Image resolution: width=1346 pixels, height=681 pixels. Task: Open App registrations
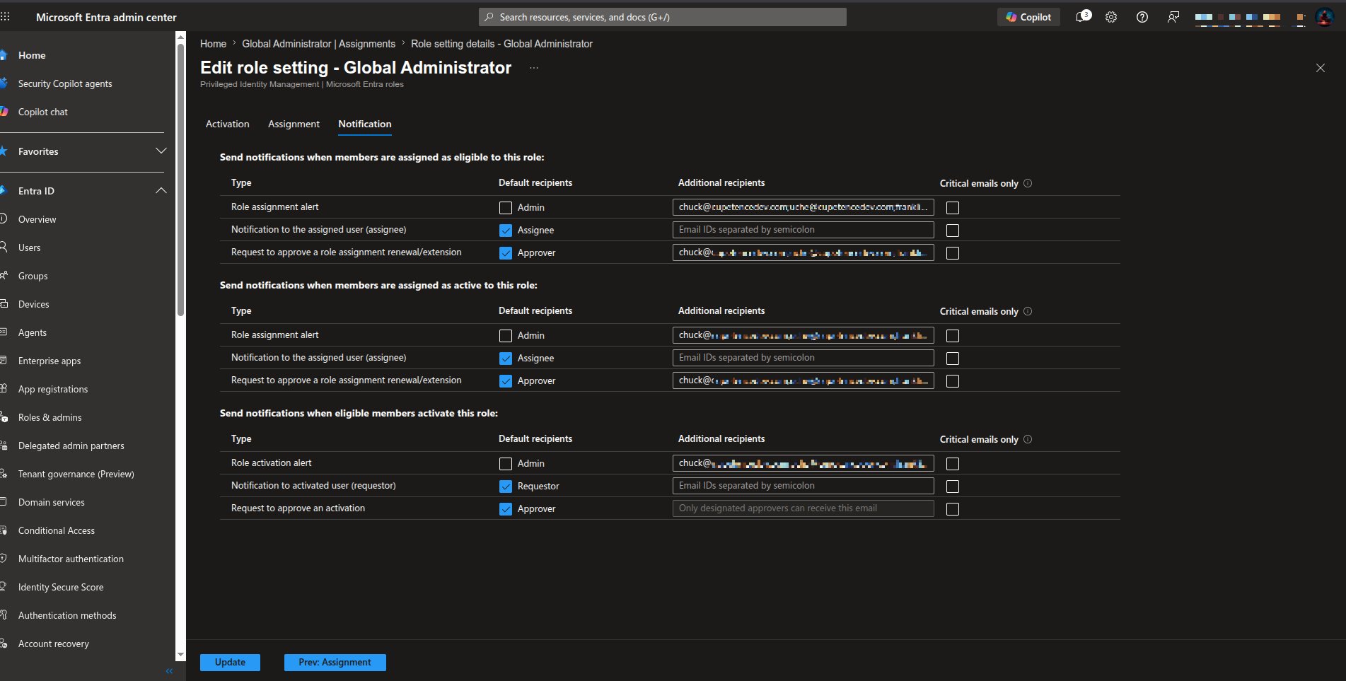[53, 389]
